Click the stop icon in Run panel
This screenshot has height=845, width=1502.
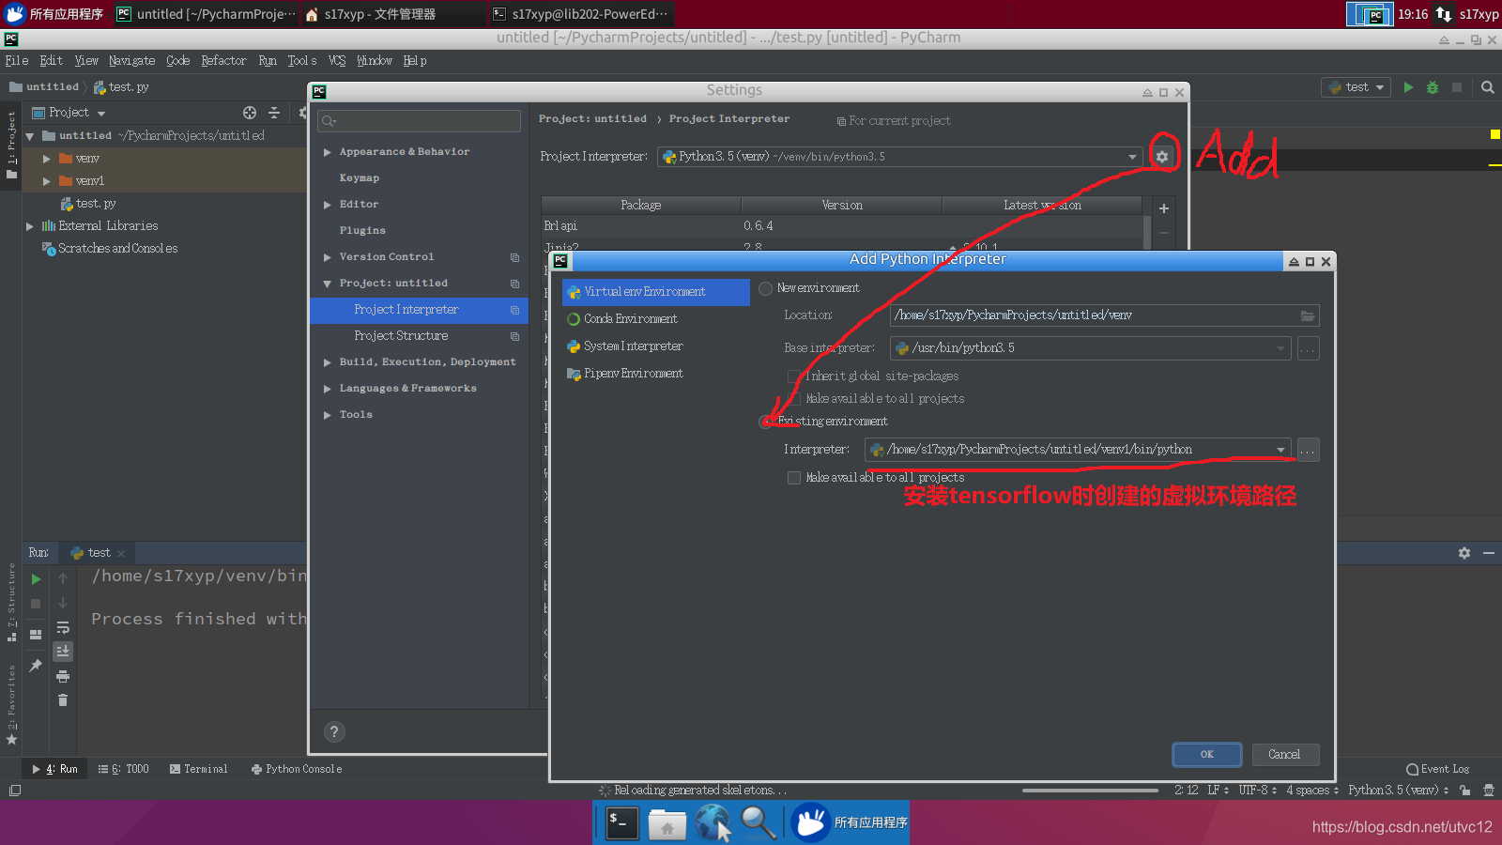tap(36, 603)
